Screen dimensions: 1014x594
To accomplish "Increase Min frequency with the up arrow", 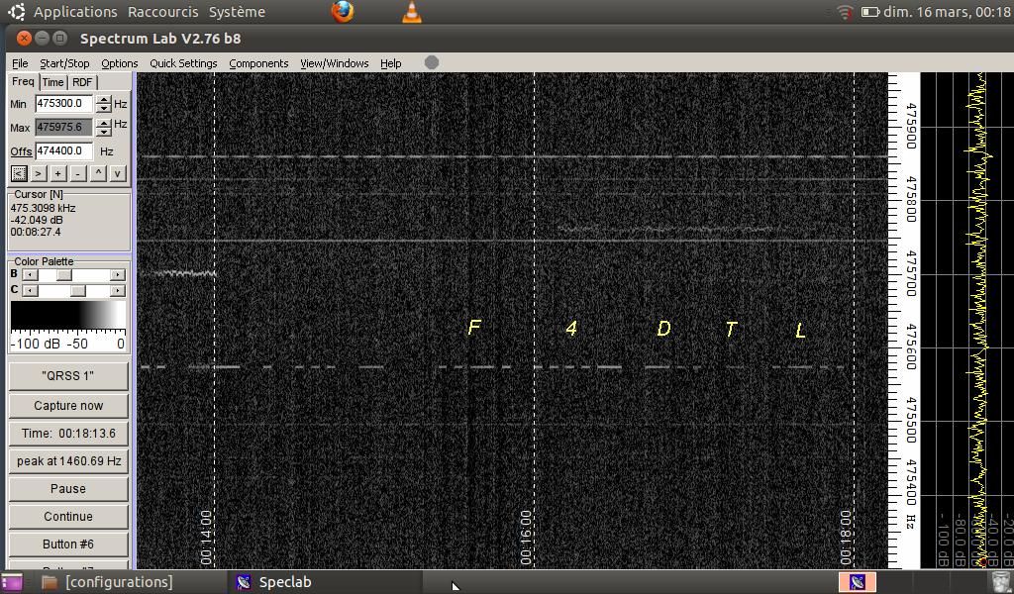I will (103, 100).
